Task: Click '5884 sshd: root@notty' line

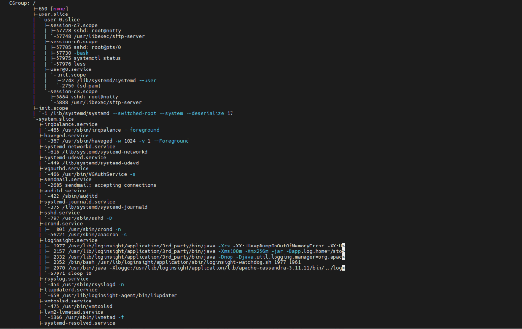Action: pyautogui.click(x=87, y=97)
